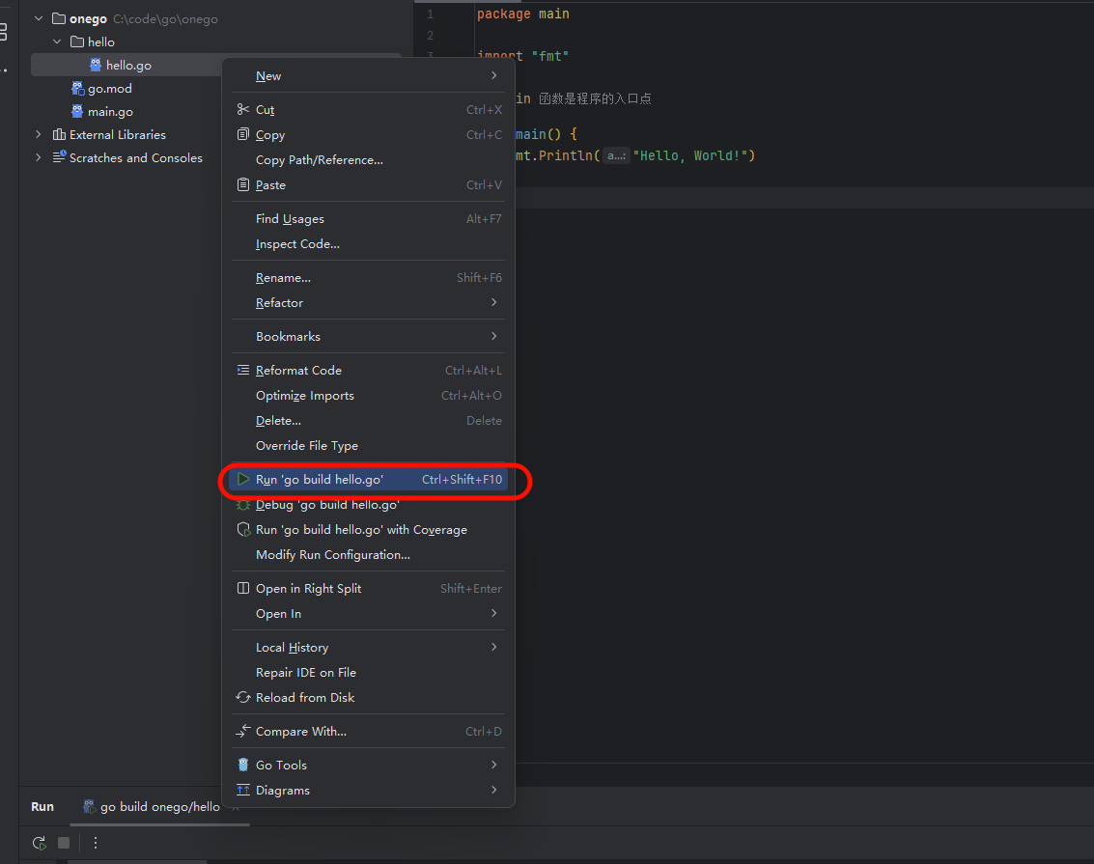Switch to go build onego/hello run tab

coord(159,807)
